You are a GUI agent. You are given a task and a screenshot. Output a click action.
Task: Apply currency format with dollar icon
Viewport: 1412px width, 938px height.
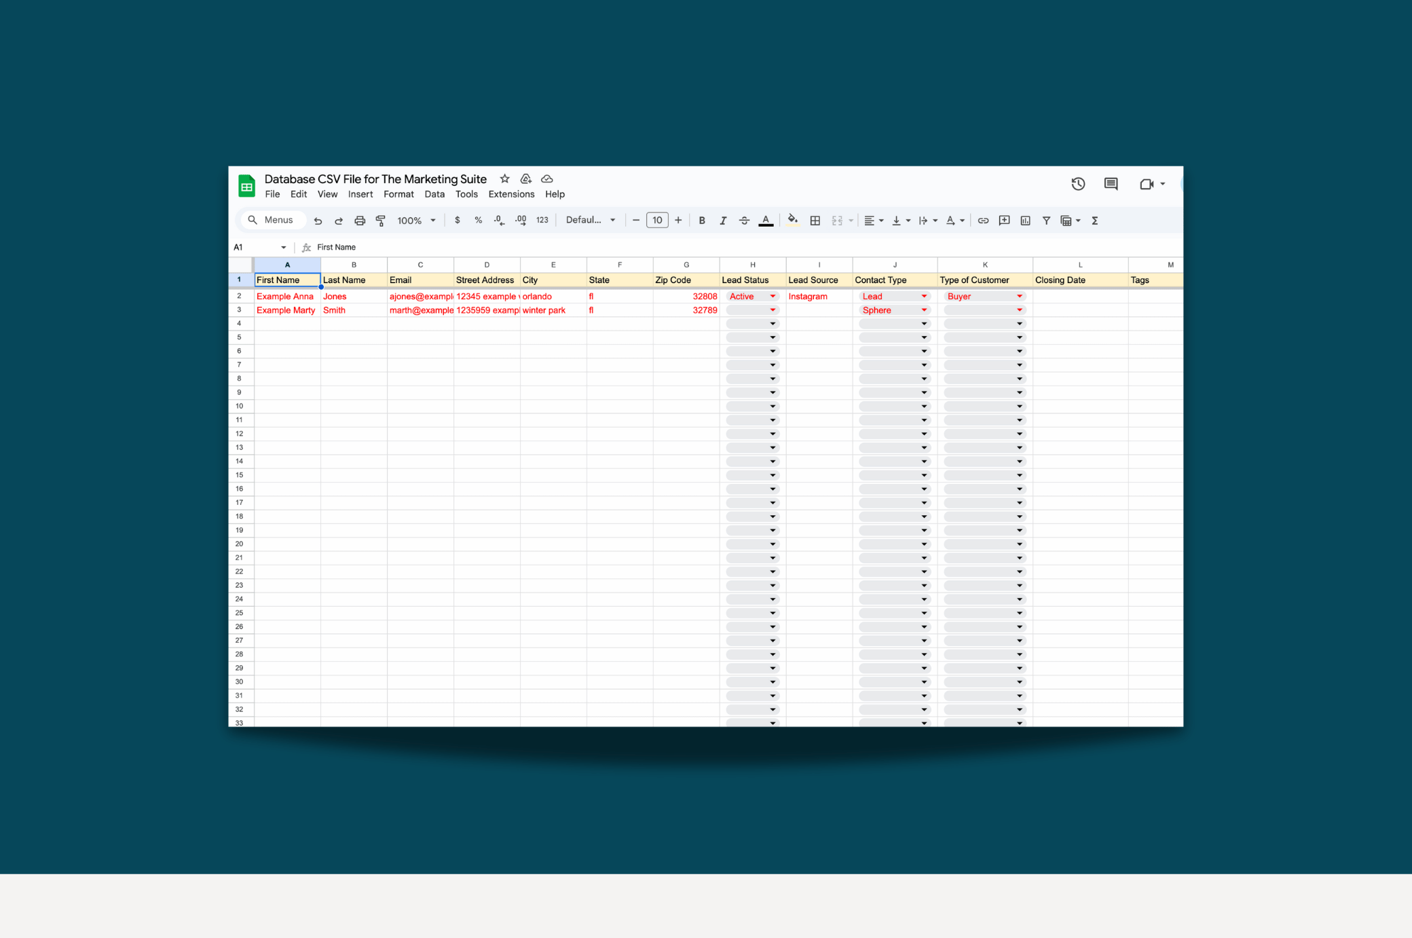click(x=458, y=221)
